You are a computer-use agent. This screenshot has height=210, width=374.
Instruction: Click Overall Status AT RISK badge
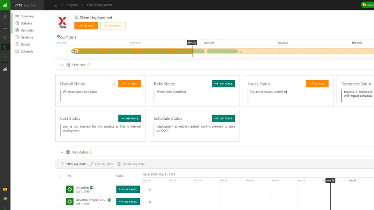(x=129, y=84)
